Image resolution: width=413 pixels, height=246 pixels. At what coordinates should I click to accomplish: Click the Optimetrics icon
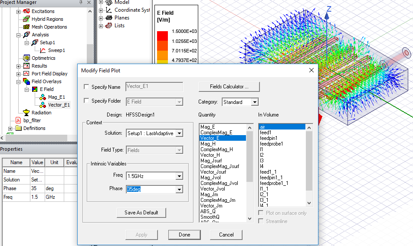pyautogui.click(x=26, y=58)
